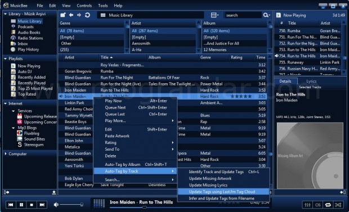Open Radio Stations in the sidebar
The width and height of the screenshot is (349, 212).
click(30, 38)
